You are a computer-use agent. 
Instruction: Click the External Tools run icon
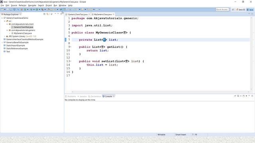pyautogui.click(x=42, y=10)
